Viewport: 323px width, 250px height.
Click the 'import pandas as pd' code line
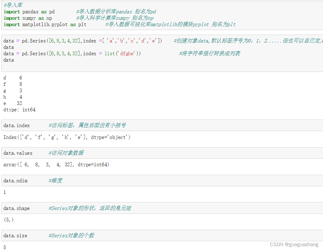[x=29, y=12]
